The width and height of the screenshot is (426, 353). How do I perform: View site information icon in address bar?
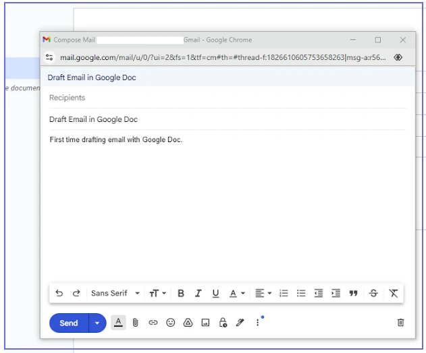point(49,57)
